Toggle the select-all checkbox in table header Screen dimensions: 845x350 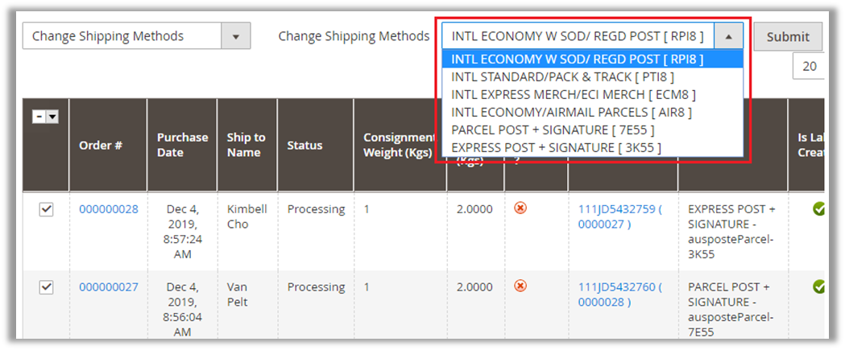tap(39, 117)
